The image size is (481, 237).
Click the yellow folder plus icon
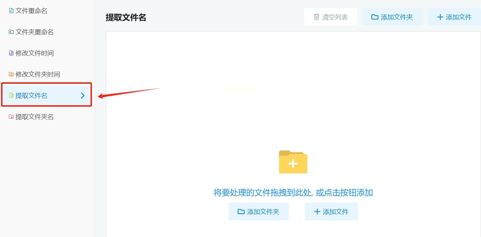tap(293, 162)
